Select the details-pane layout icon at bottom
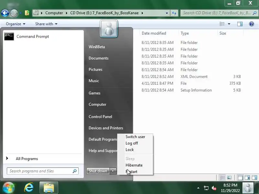This screenshot has height=194, width=259. [x=247, y=178]
